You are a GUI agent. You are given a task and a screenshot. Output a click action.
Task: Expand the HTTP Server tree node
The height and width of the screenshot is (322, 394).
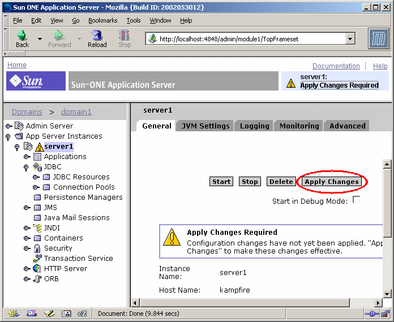[27, 269]
